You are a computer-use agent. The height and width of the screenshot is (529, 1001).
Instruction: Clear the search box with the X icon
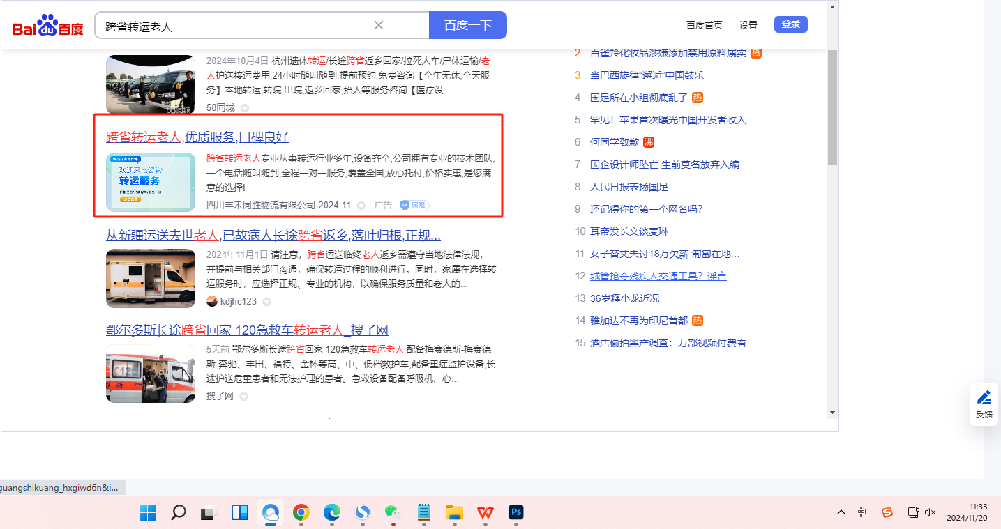click(x=379, y=25)
